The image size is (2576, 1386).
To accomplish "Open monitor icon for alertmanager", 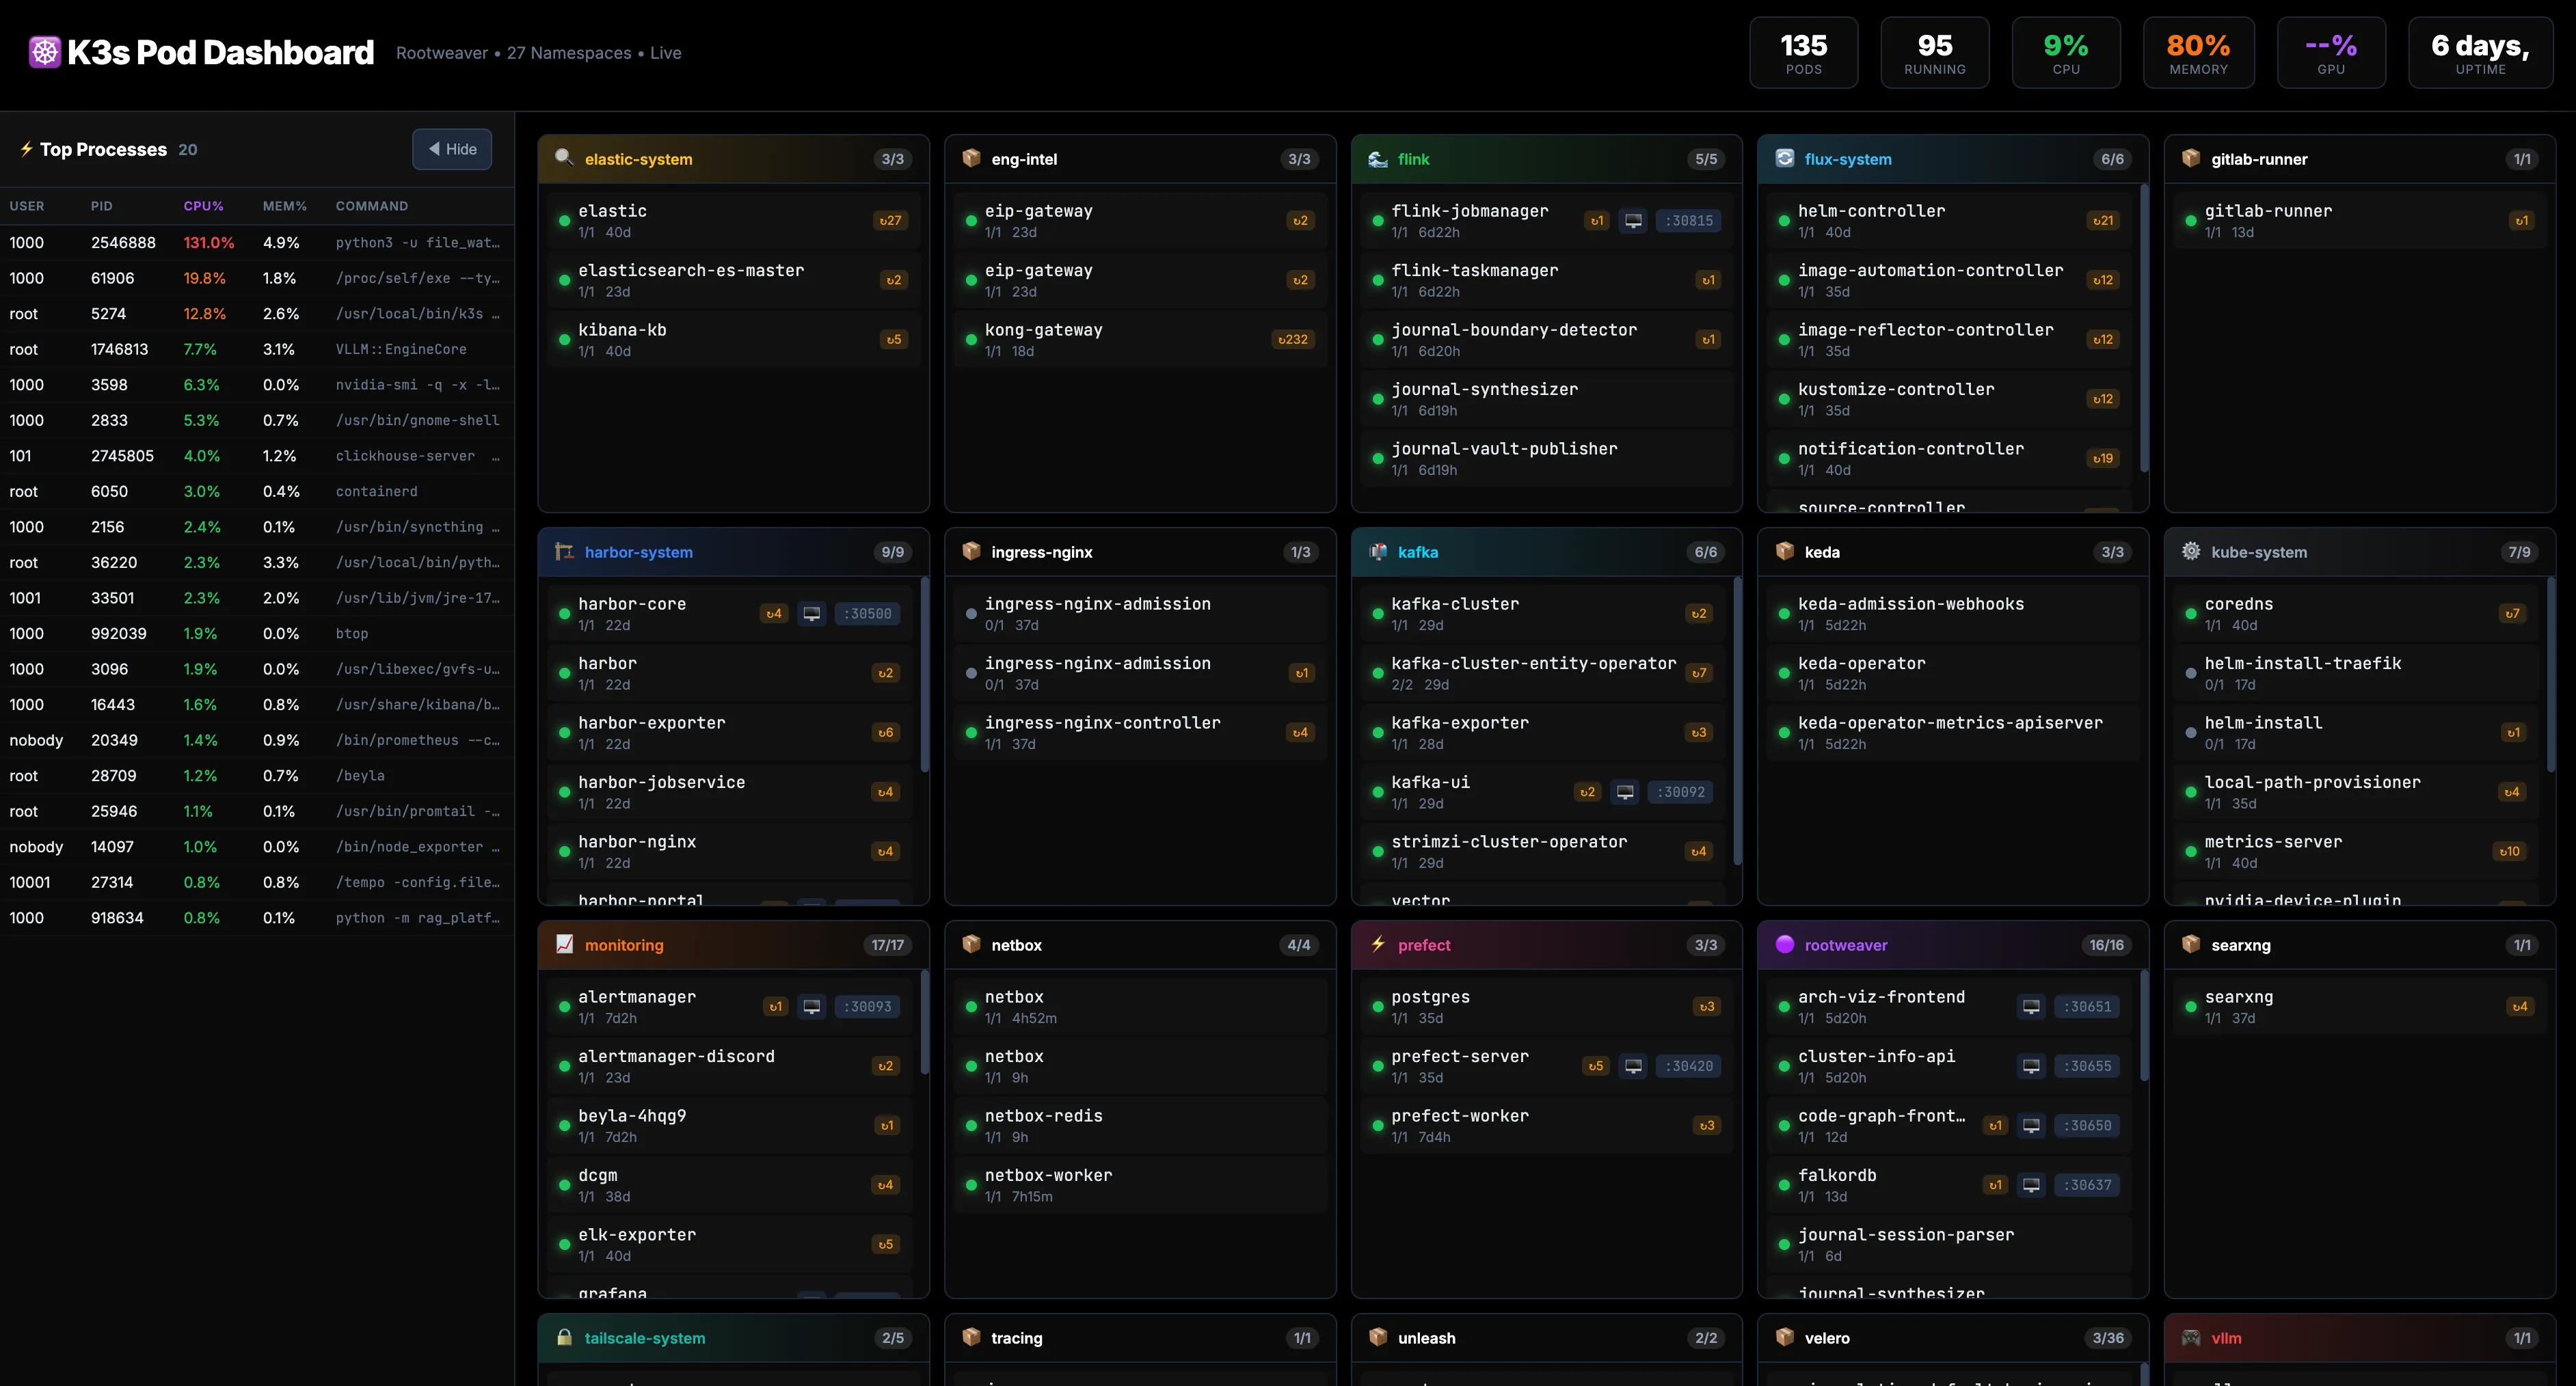I will point(812,1006).
